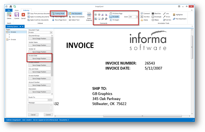
Task: Add a File Attachment
Action: tap(180, 19)
